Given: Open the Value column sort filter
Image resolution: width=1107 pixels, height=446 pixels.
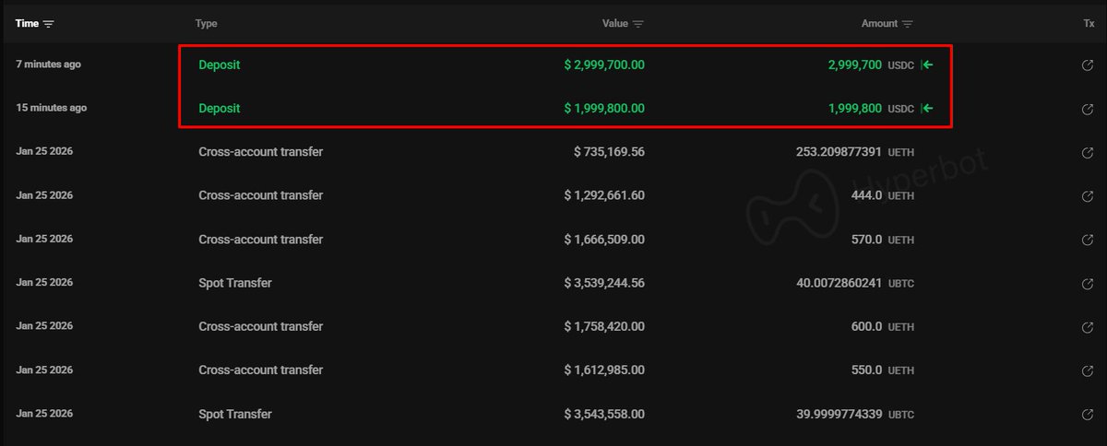Looking at the screenshot, I should (x=638, y=24).
